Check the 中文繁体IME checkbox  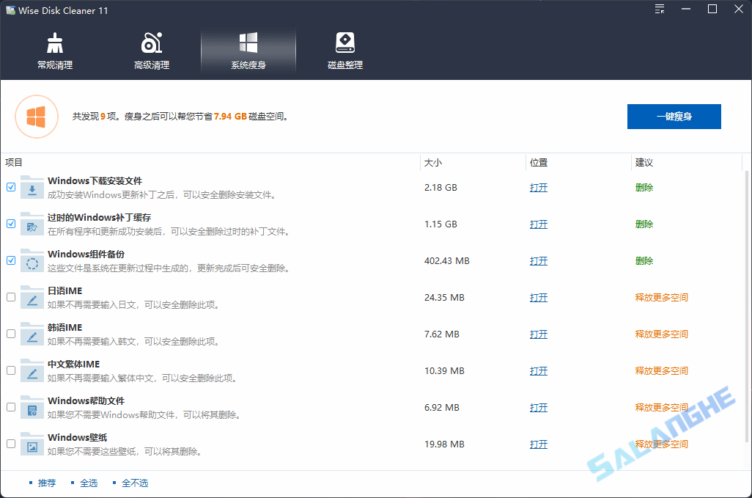coord(11,370)
